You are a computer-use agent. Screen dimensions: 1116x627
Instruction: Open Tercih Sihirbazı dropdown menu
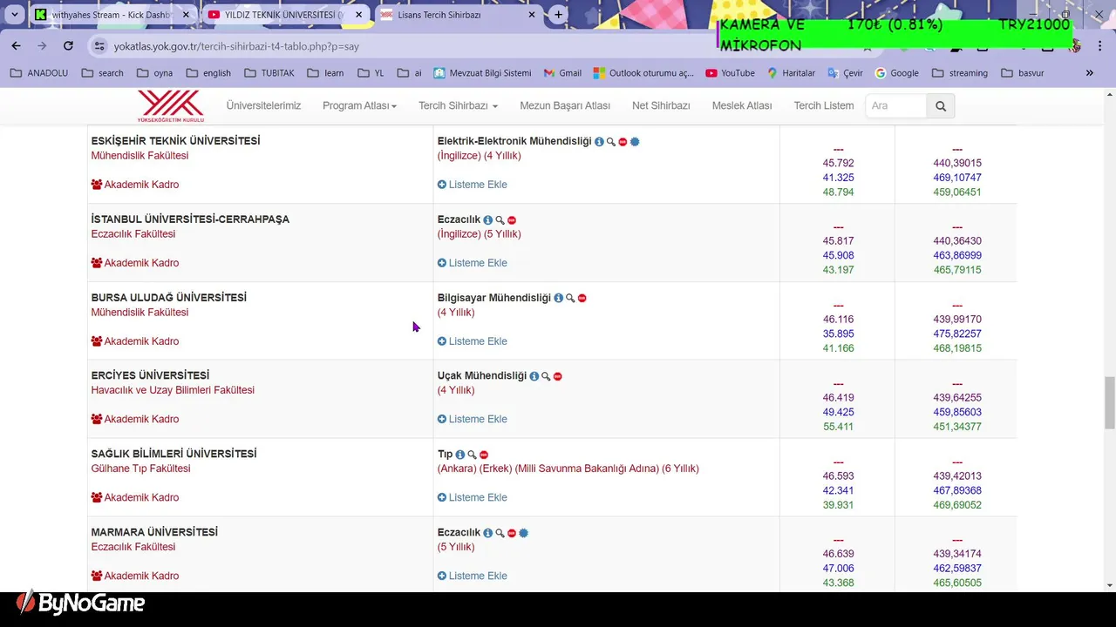click(x=458, y=105)
